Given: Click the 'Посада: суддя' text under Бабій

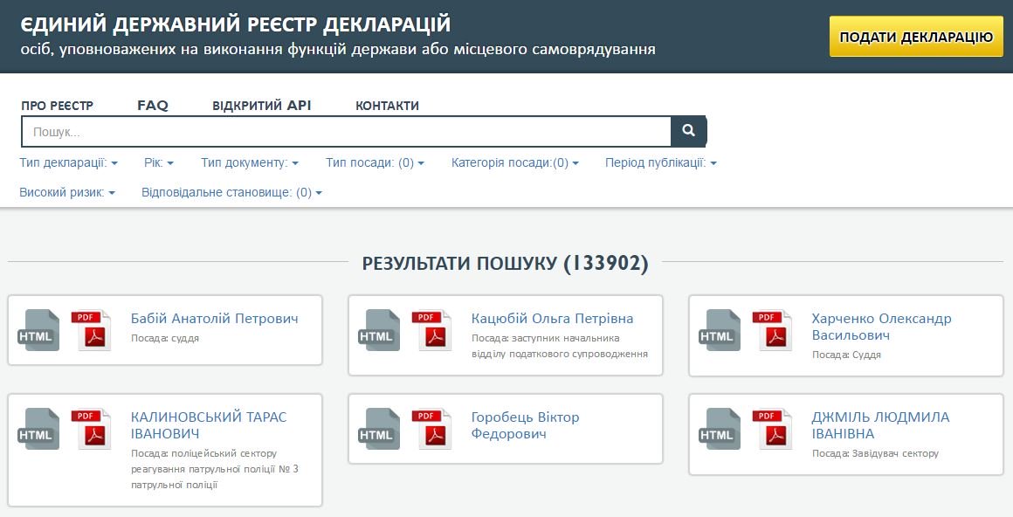Looking at the screenshot, I should [x=165, y=338].
